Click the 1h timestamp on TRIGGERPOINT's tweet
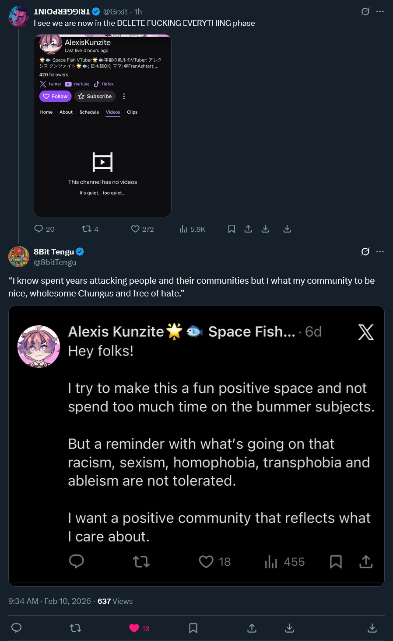The width and height of the screenshot is (393, 641). (138, 12)
